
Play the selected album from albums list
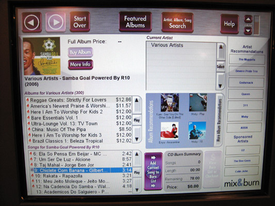(x=137, y=120)
